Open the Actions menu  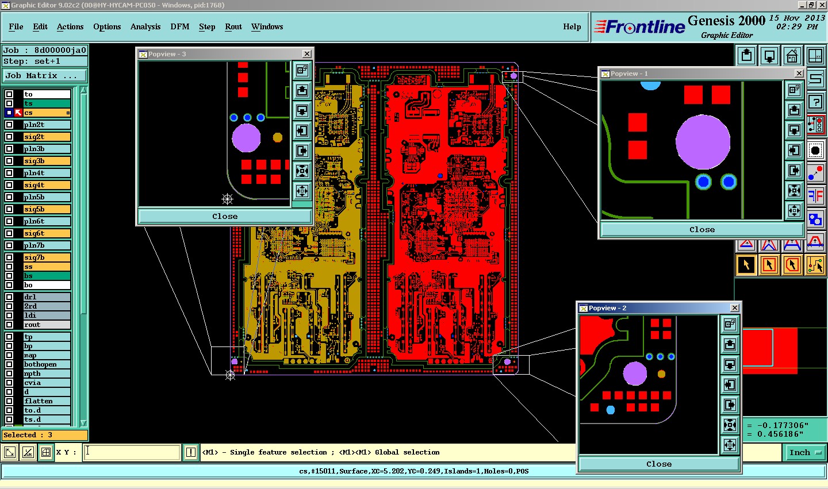[70, 26]
